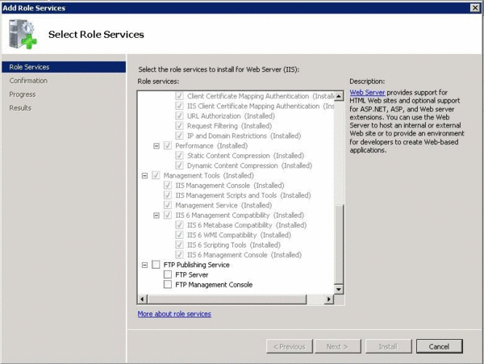Screen dimensions: 484x364
Task: Enable the FTP Server checkbox
Action: 168,274
